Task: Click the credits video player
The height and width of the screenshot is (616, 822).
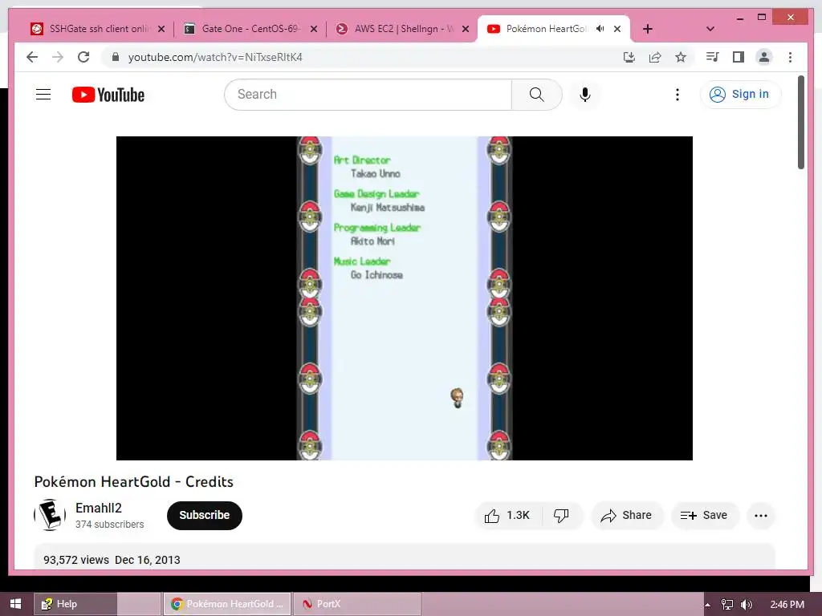Action: pyautogui.click(x=405, y=298)
